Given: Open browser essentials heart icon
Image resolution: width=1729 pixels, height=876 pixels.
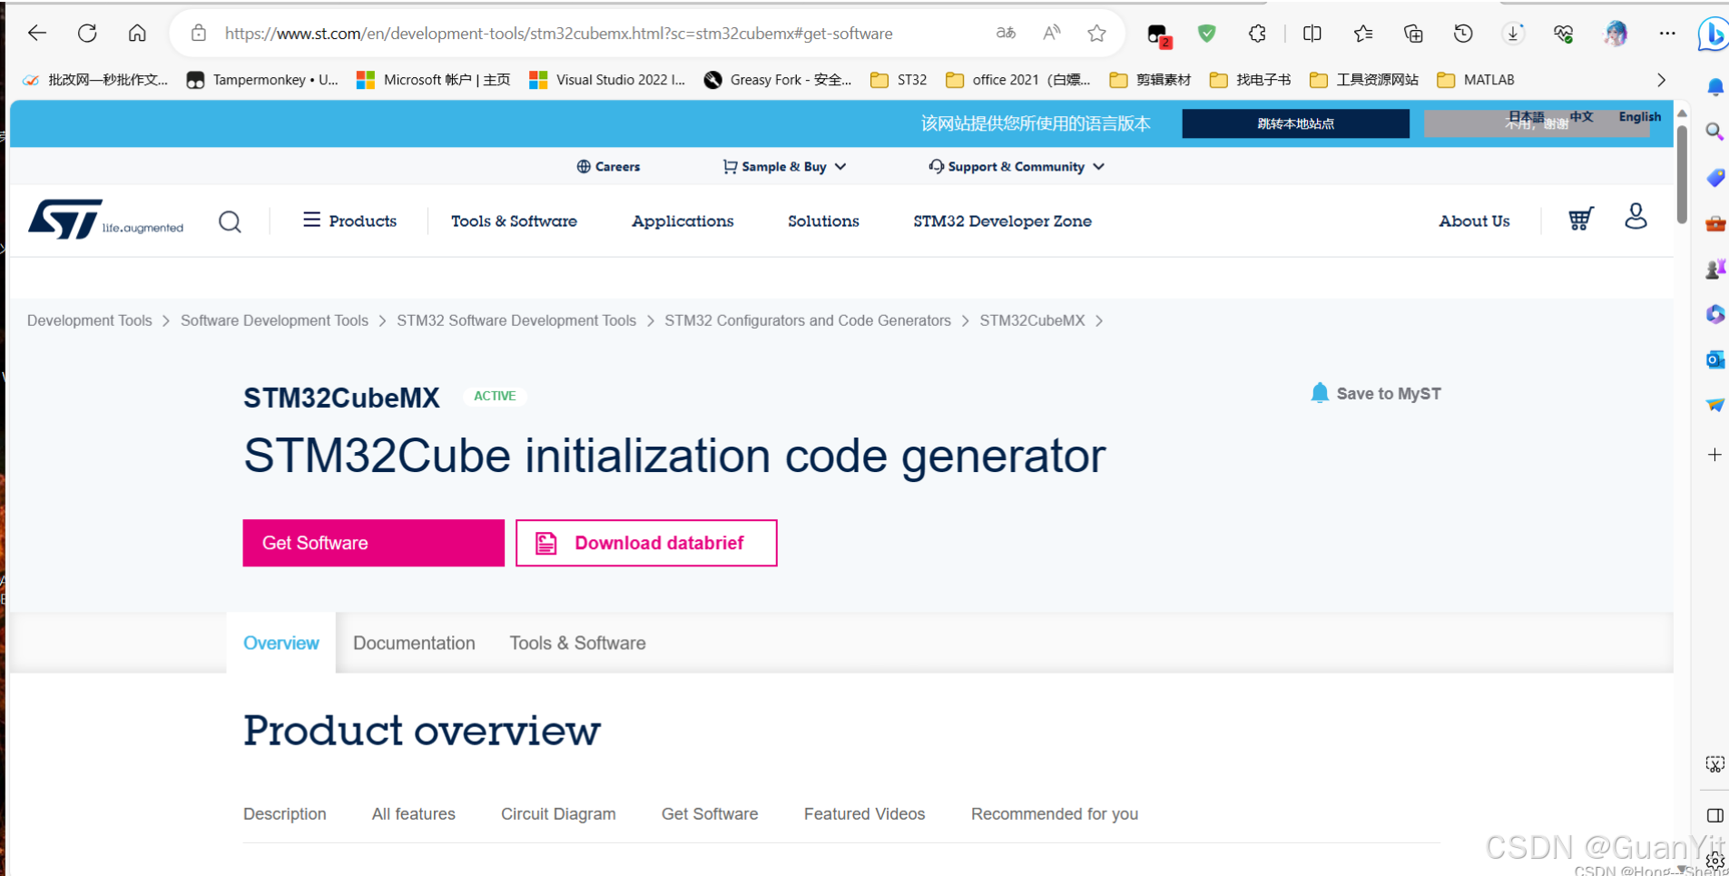Looking at the screenshot, I should click(x=1563, y=34).
